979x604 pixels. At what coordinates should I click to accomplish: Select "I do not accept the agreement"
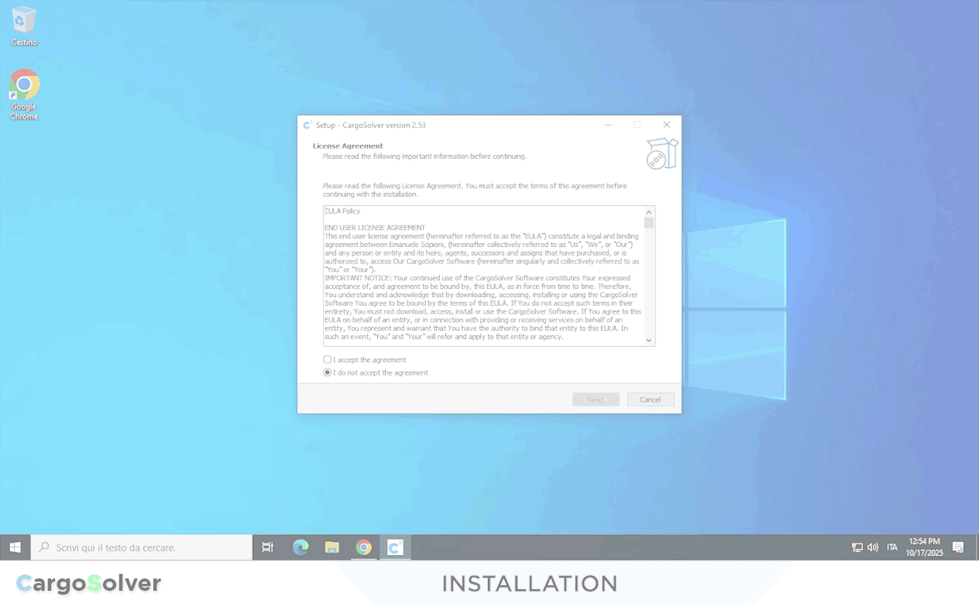tap(328, 372)
